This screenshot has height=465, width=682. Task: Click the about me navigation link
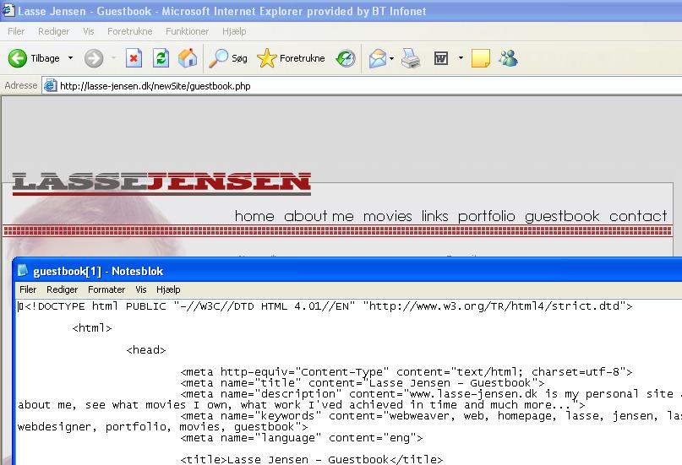click(319, 216)
